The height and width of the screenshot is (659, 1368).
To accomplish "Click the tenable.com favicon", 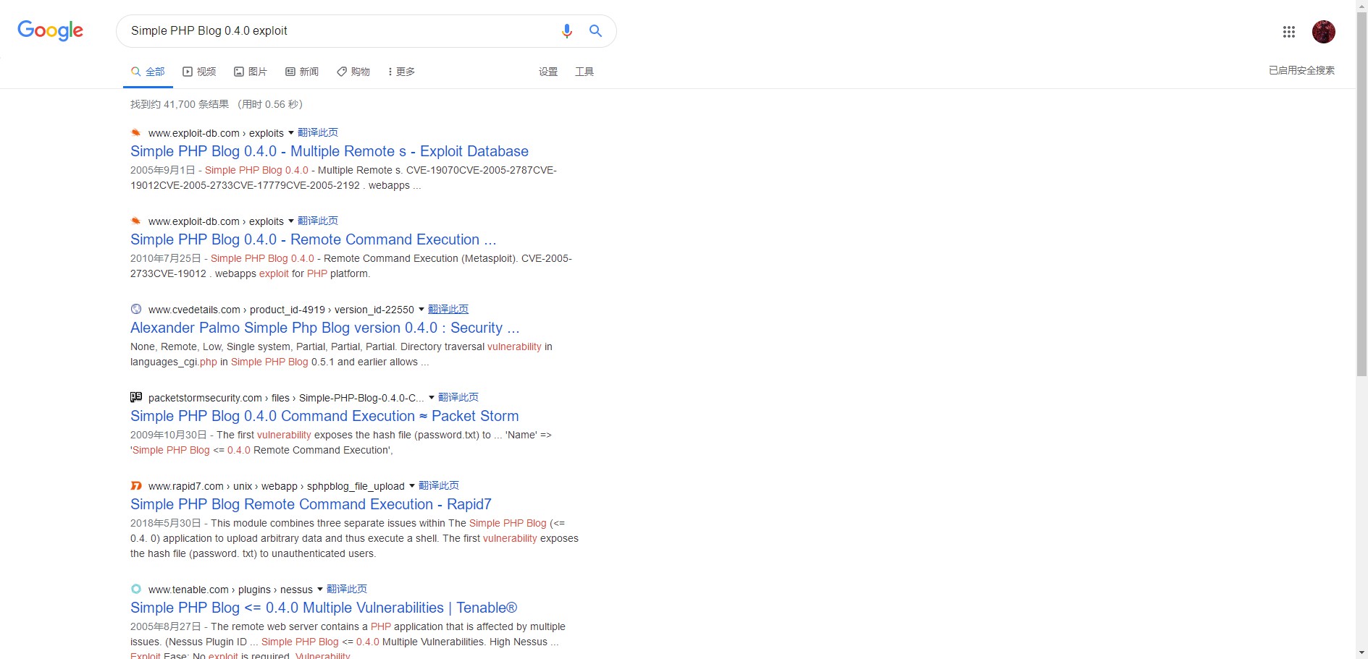I will coord(135,590).
